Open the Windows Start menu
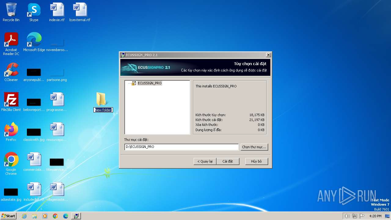391x220 pixels. [8, 216]
